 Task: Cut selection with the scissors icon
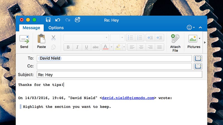coord(53,38)
